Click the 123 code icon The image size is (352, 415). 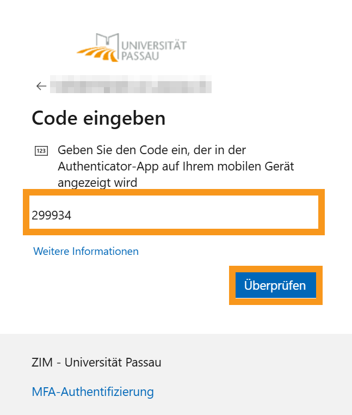pos(41,151)
